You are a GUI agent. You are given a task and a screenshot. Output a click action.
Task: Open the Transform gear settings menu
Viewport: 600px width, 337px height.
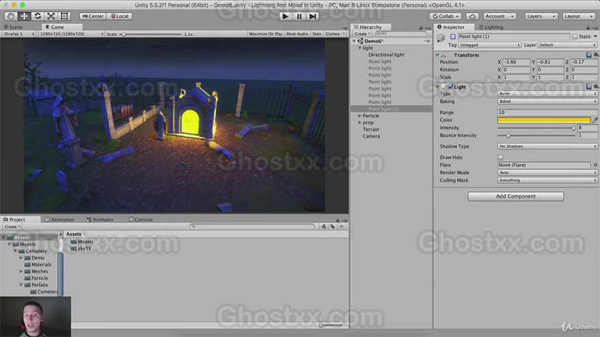(x=596, y=54)
